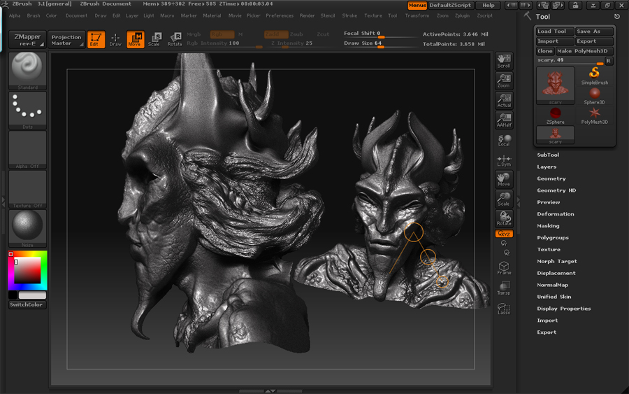Click the Make PolyMesh3D button
Viewport: 629px width, 394px height.
(584, 51)
